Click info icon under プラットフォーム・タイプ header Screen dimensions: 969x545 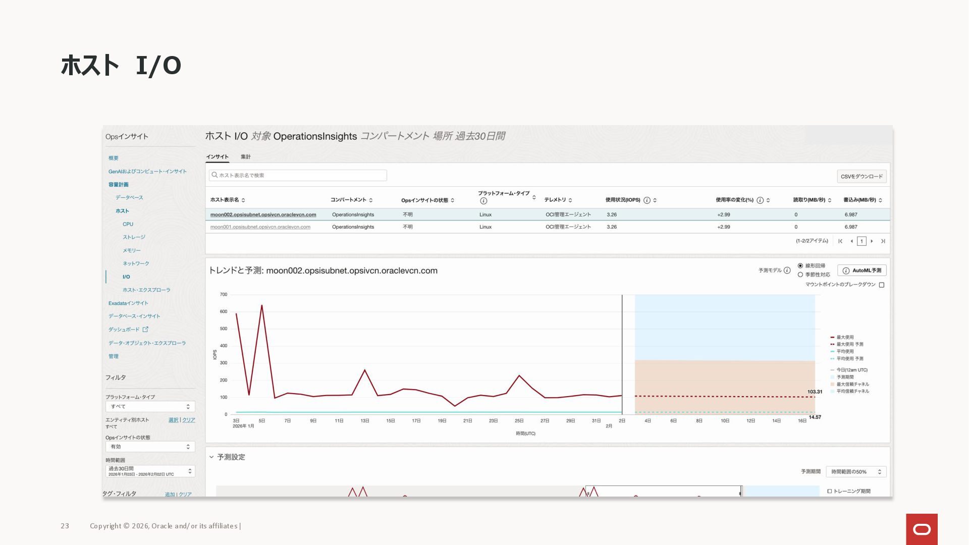(483, 201)
